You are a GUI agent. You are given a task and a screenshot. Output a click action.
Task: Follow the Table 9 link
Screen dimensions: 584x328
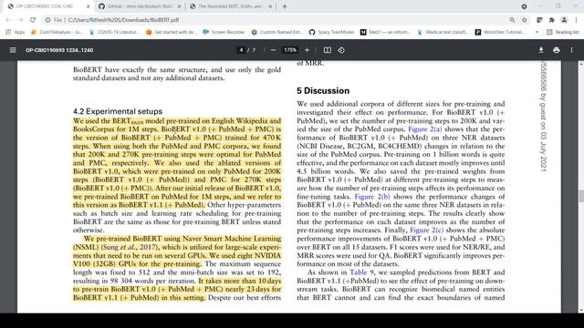pos(361,272)
